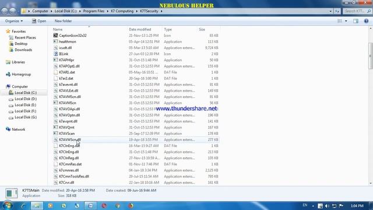373x210 pixels.
Task: Sort by Date modified column header
Action: 140,29
